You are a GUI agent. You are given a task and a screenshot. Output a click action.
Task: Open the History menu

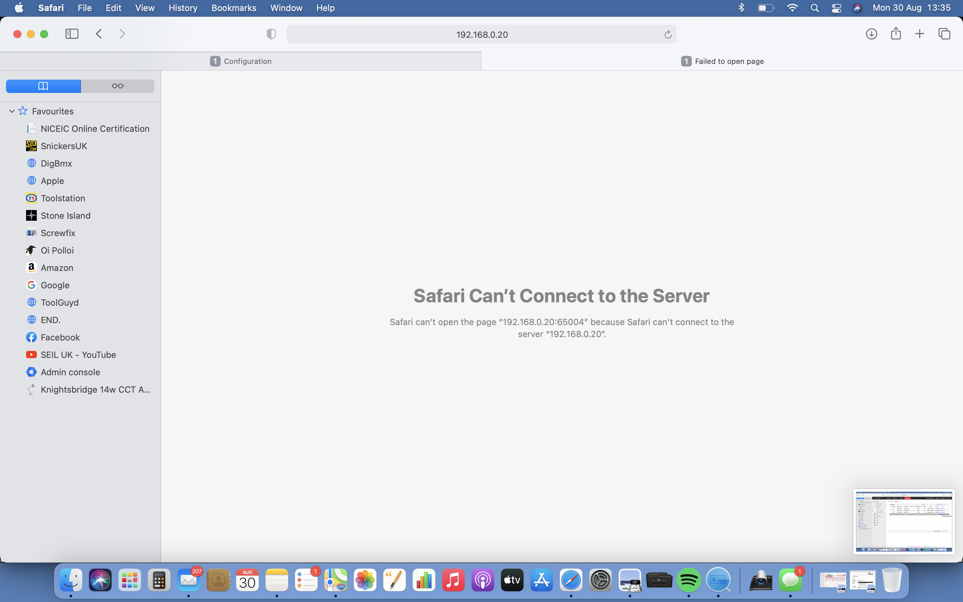[x=182, y=8]
